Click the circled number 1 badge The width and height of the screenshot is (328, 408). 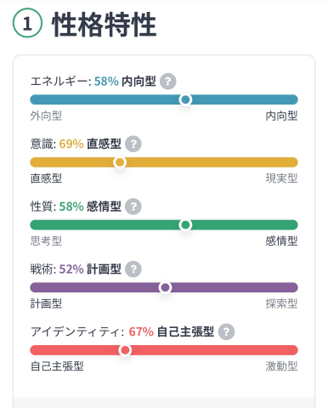pos(27,23)
